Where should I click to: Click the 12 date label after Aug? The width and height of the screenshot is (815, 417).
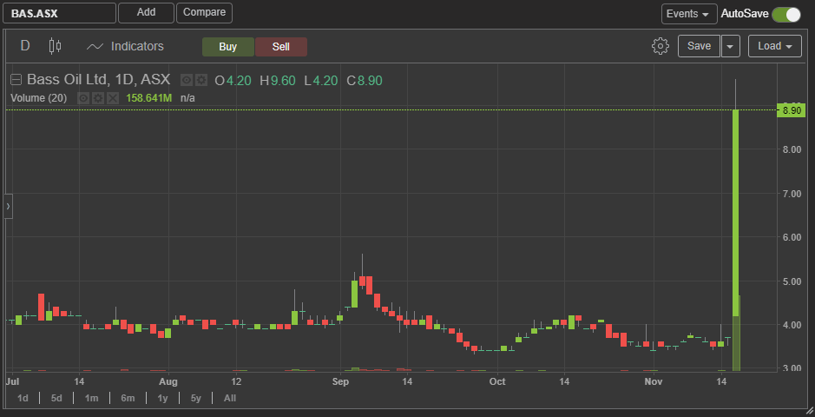coord(236,382)
